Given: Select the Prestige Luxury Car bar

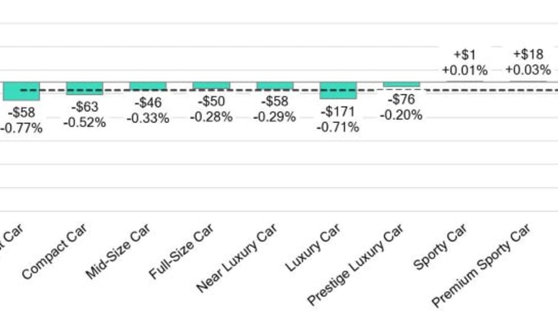Looking at the screenshot, I should [401, 84].
